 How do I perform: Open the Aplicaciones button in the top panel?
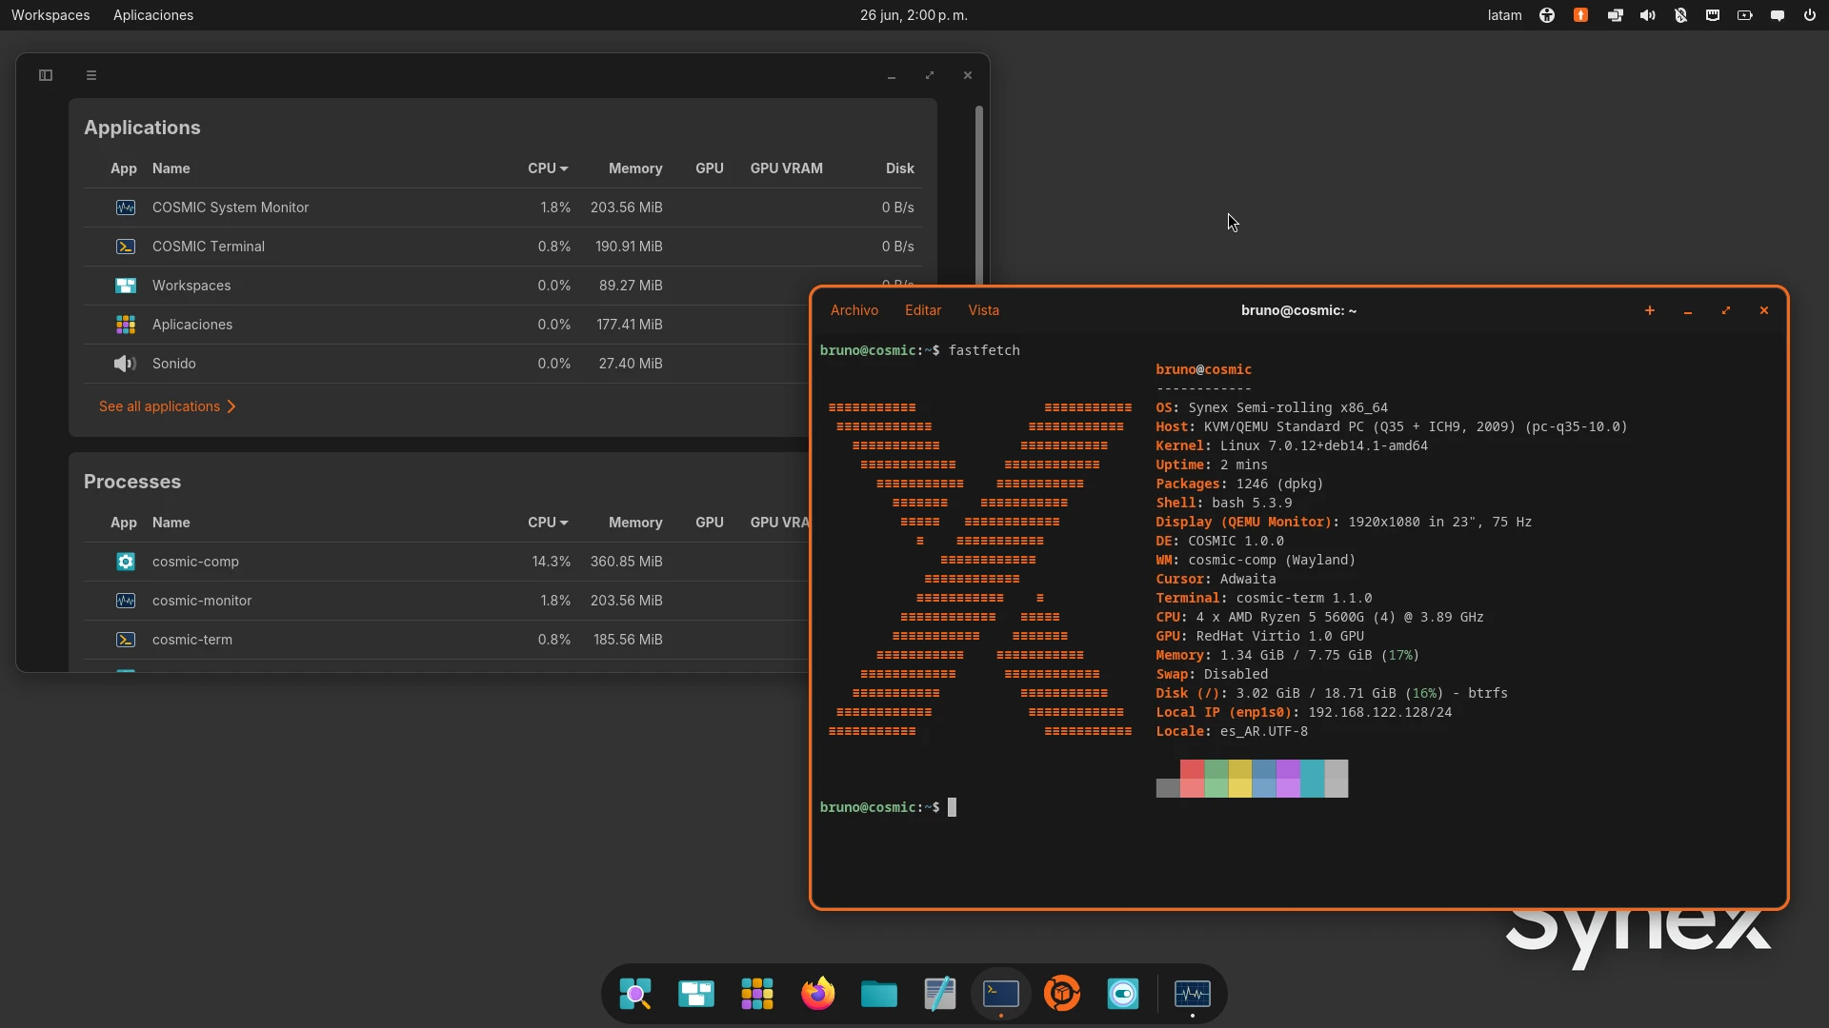pos(153,15)
